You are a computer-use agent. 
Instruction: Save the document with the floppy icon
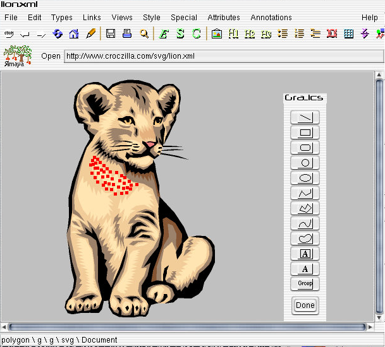(x=111, y=33)
